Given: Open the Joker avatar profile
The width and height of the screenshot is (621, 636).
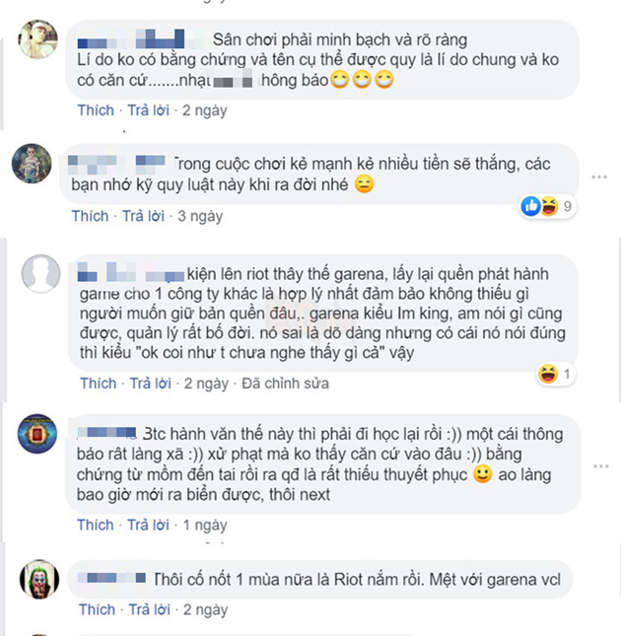Looking at the screenshot, I should click(39, 579).
